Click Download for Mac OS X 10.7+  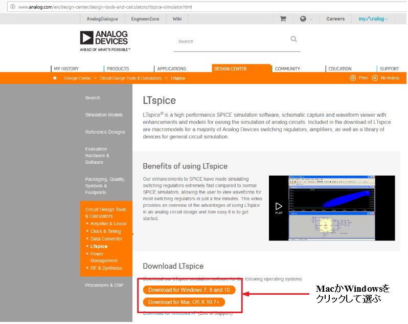[x=184, y=302]
